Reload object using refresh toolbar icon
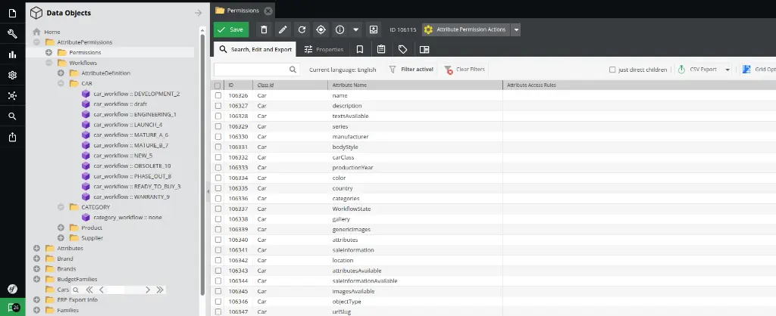This screenshot has height=316, width=776. pos(302,29)
